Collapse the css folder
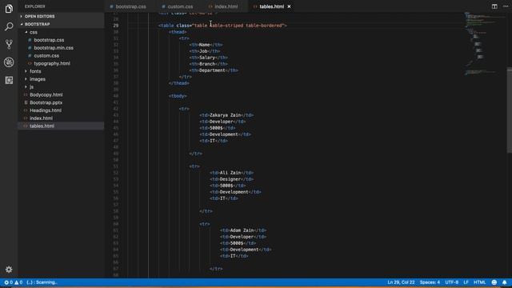Screen dimensions: 512x288 pos(34,32)
